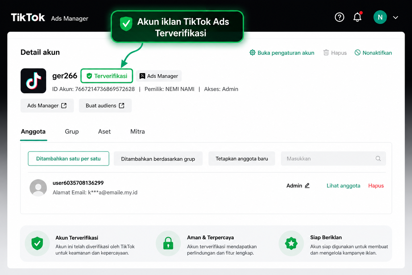This screenshot has width=412, height=275.
Task: Click the user6035708136299 avatar
Action: [38, 188]
